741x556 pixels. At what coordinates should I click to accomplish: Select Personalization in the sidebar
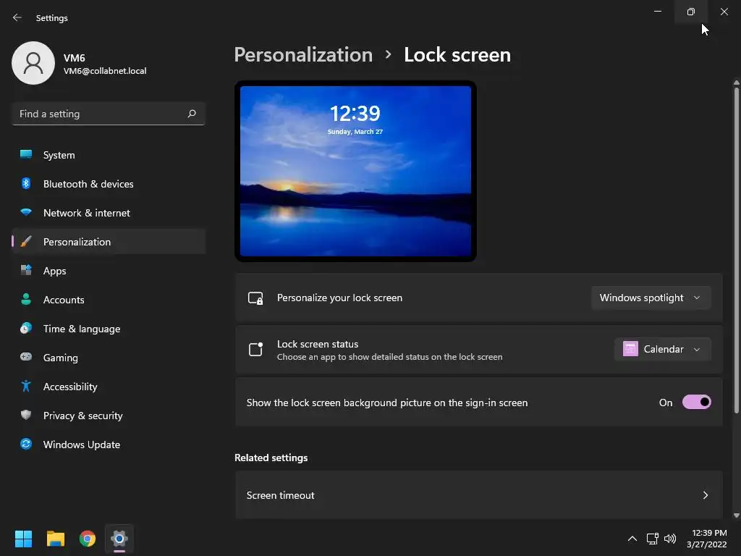pyautogui.click(x=109, y=242)
